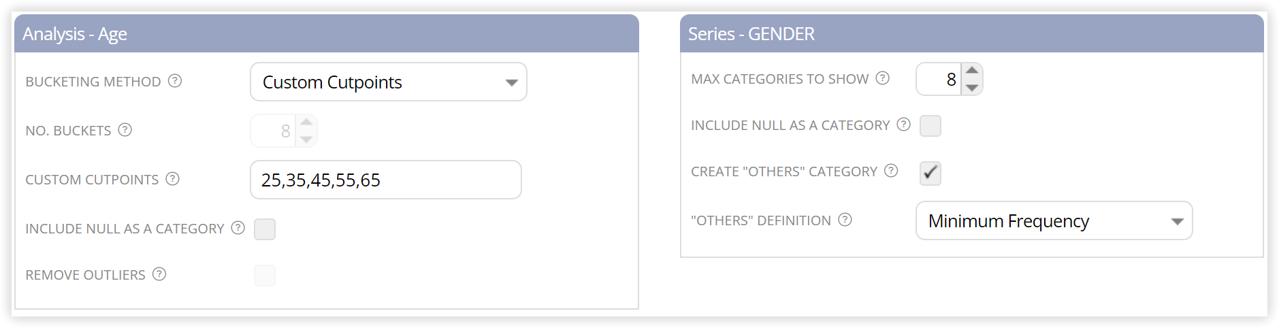Uncheck Create "Others" Category checkbox

tap(930, 173)
